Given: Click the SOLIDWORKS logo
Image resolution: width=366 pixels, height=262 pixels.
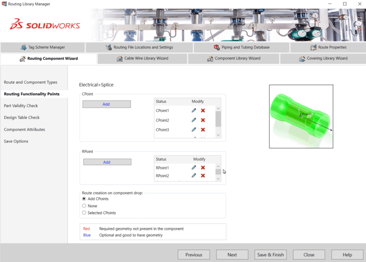Looking at the screenshot, I should pyautogui.click(x=45, y=24).
